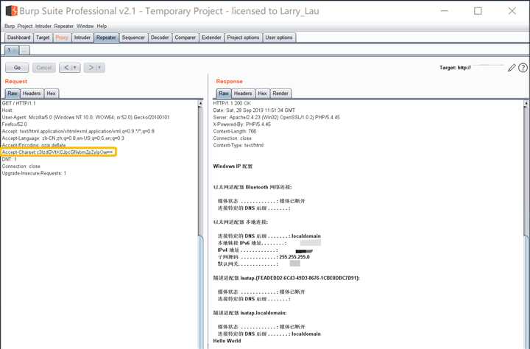Click the HTTP/1.1 200 OK status line
The height and width of the screenshot is (349, 530).
(x=232, y=103)
